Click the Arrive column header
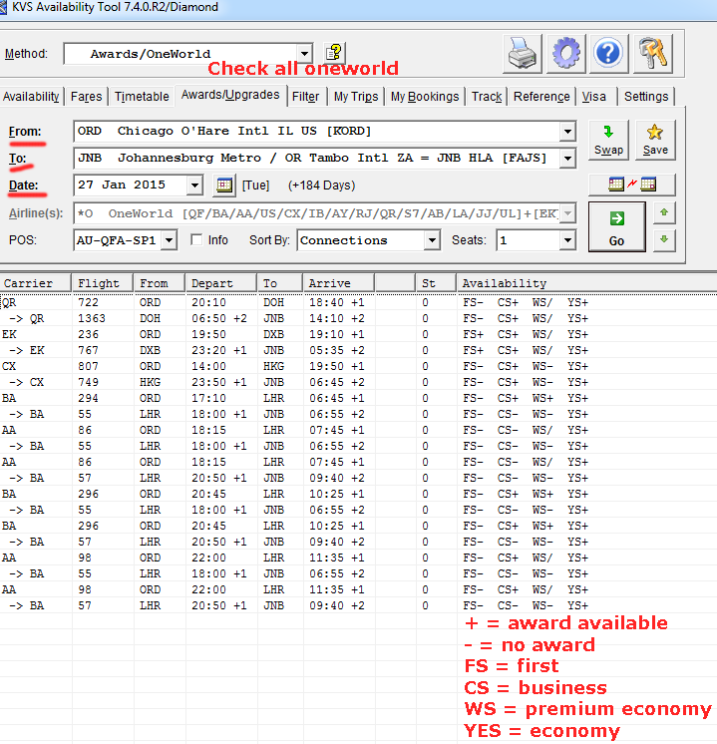Screen dimensions: 717x744 pos(338,283)
